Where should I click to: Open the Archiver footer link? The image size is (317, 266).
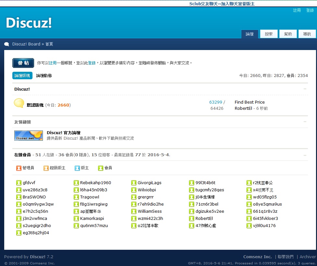(308, 257)
